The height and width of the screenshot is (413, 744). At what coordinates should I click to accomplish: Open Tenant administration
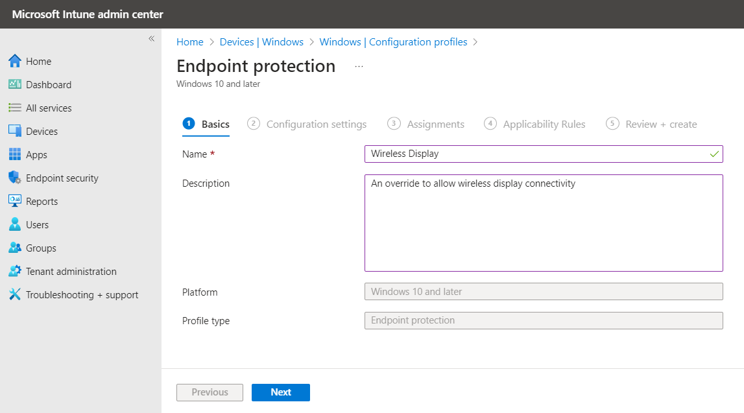[71, 271]
